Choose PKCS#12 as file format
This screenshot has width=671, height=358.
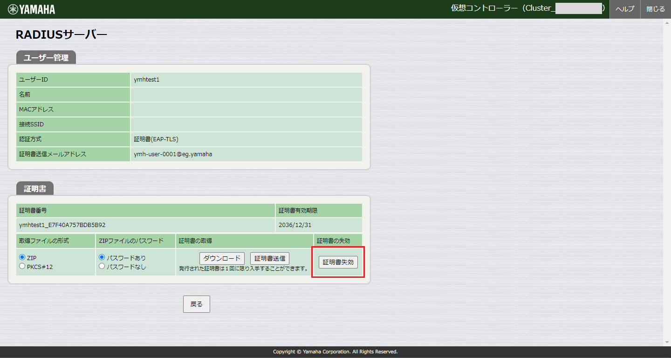pos(22,266)
